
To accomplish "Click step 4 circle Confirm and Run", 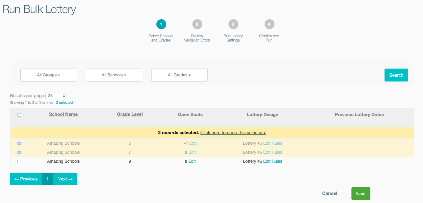I will [269, 24].
